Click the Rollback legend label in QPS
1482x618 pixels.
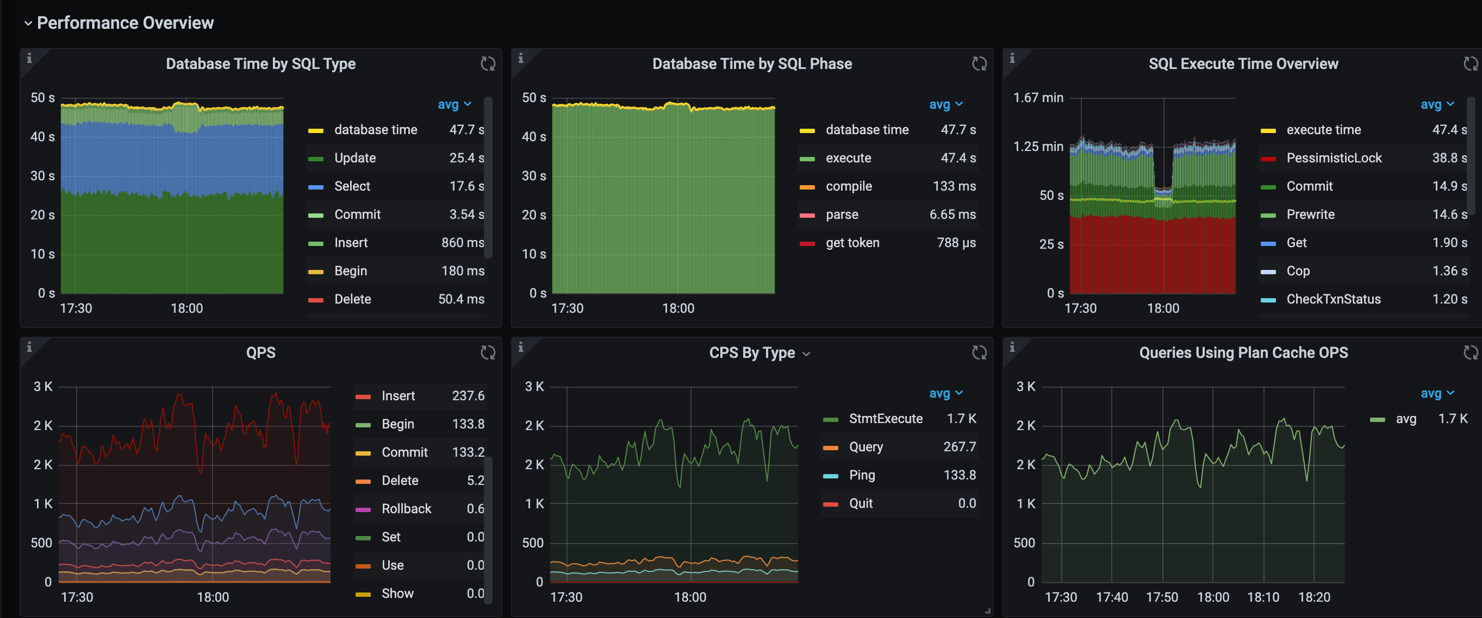pos(406,509)
